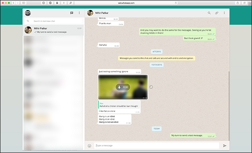Click the 'Just testing something, ignore' message
This screenshot has width=252, height=153.
click(119, 71)
